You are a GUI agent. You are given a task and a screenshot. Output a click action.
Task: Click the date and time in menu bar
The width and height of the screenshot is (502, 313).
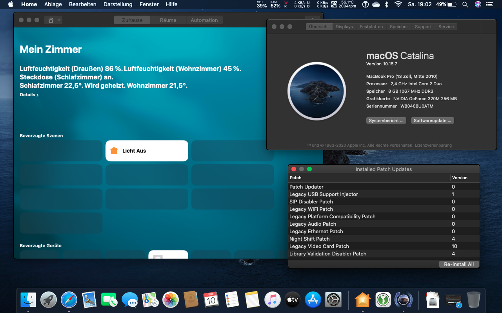420,4
